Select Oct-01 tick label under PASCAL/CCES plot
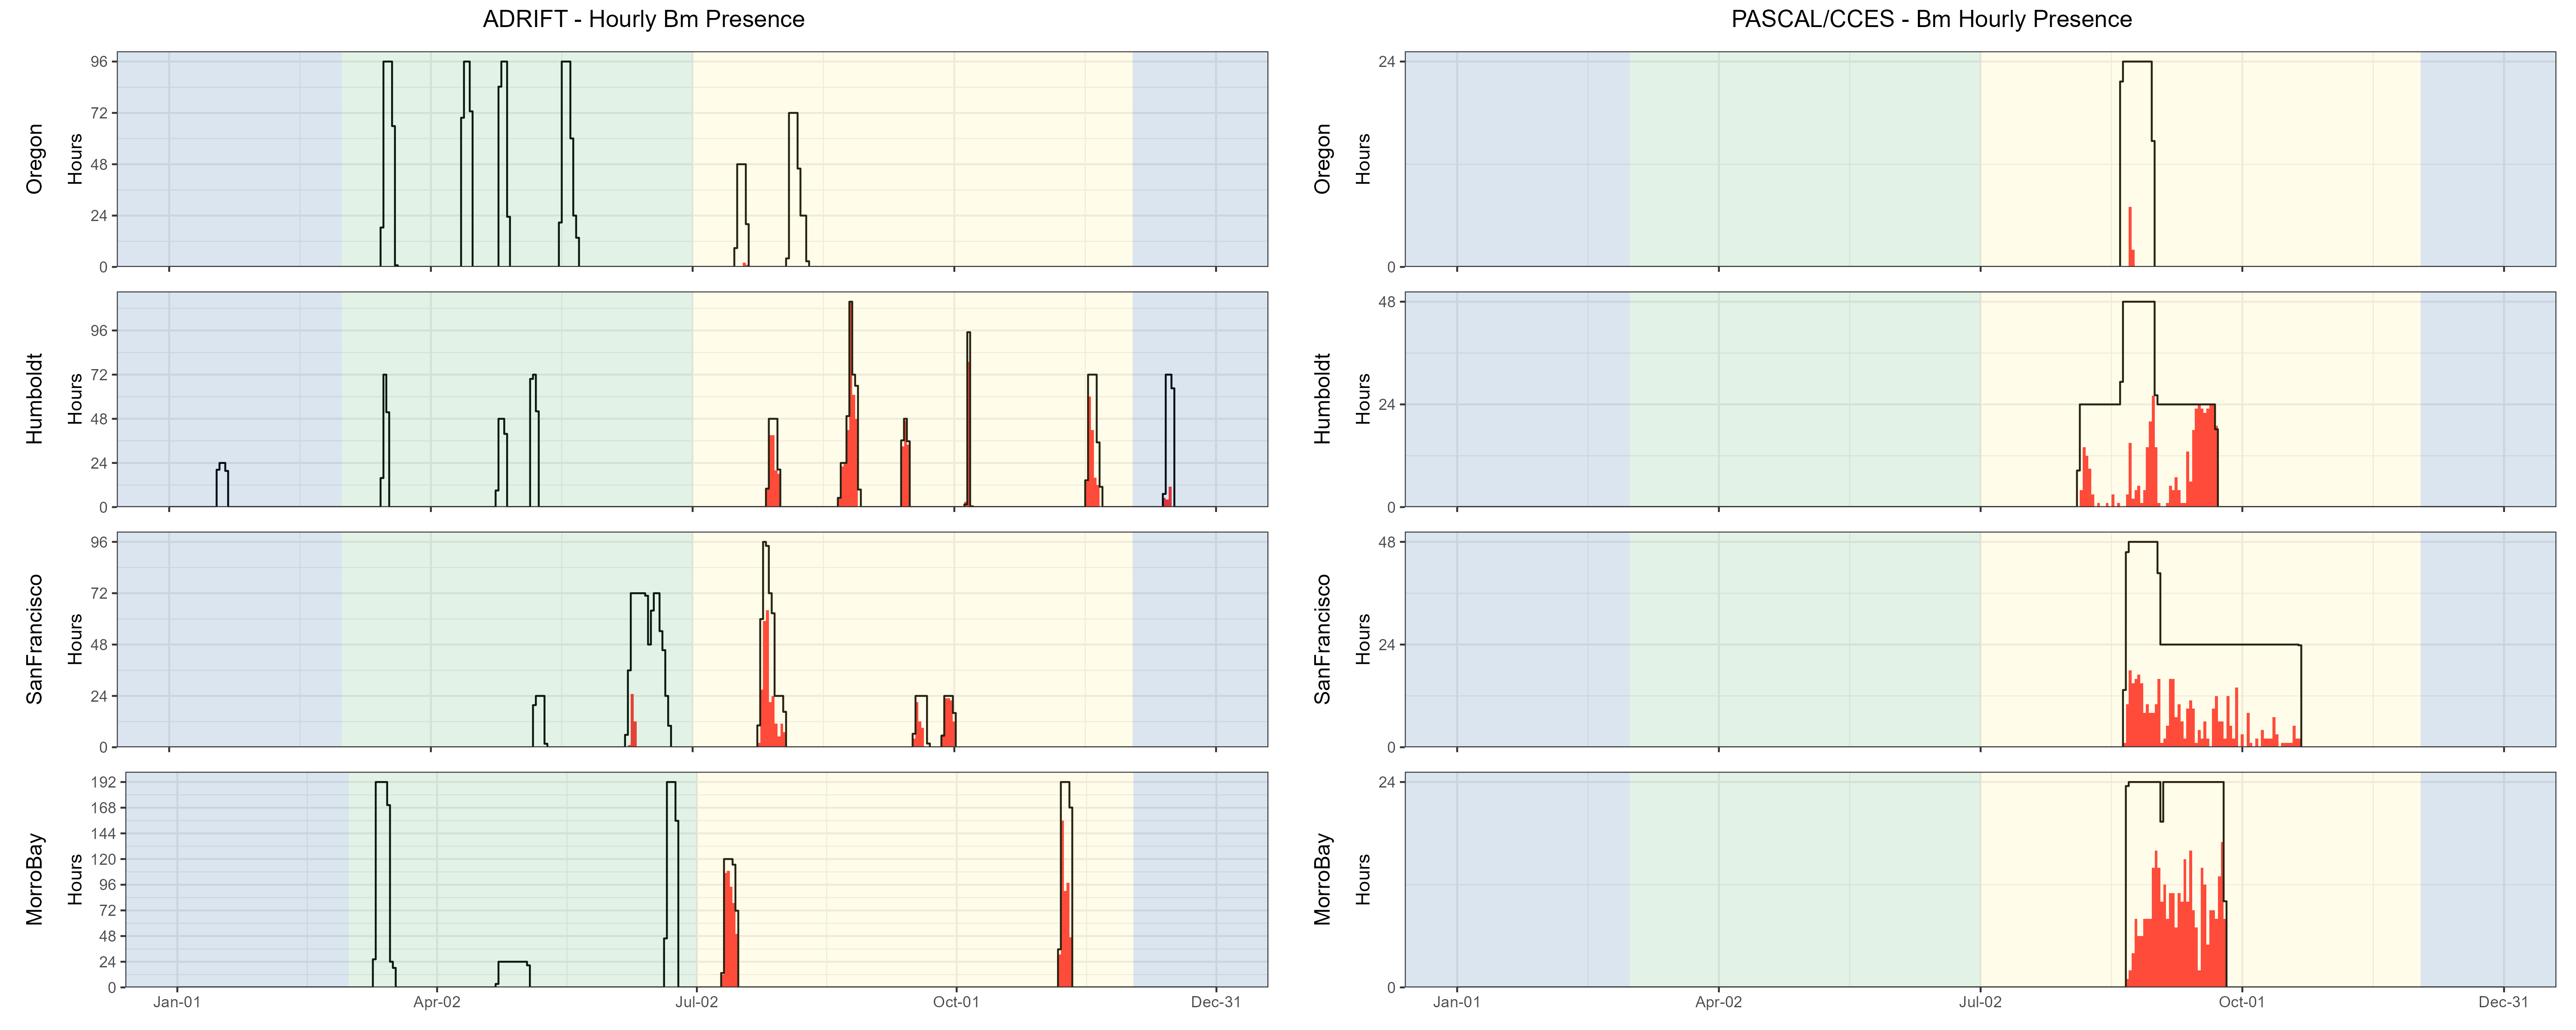The height and width of the screenshot is (1030, 2576). pyautogui.click(x=2242, y=1002)
